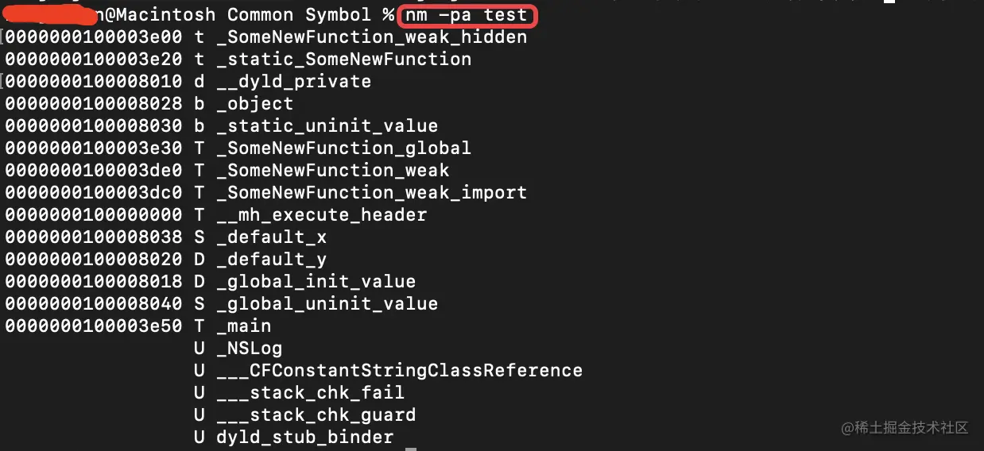Click the _SomeNewFunction_weak_hidden symbol name
The width and height of the screenshot is (984, 451).
371,37
